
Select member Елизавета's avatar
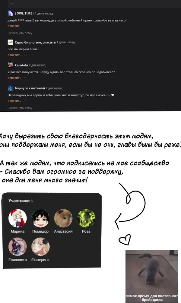17,247
